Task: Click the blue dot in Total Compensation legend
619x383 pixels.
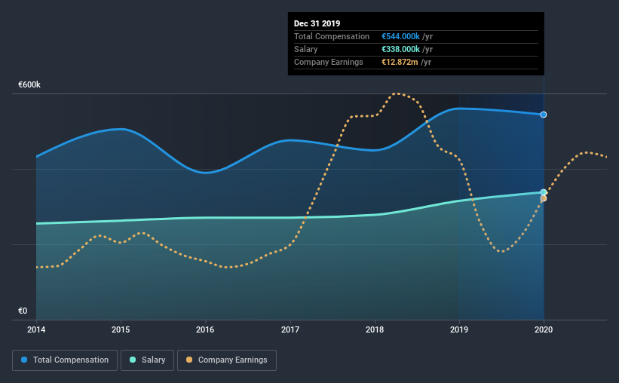Action: (24, 360)
